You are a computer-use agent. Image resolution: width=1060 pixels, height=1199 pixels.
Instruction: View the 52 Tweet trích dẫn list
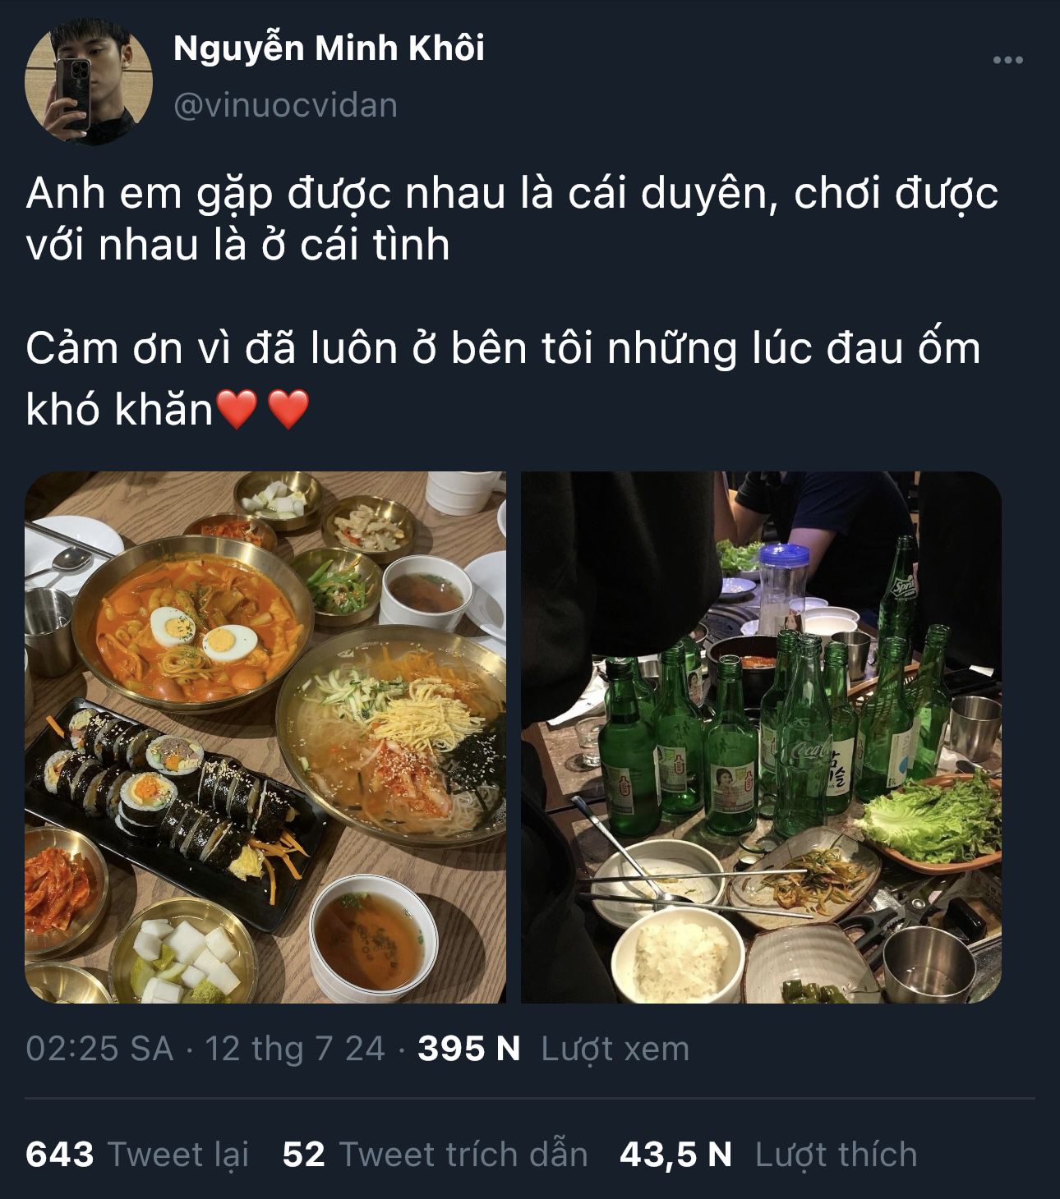[435, 1154]
